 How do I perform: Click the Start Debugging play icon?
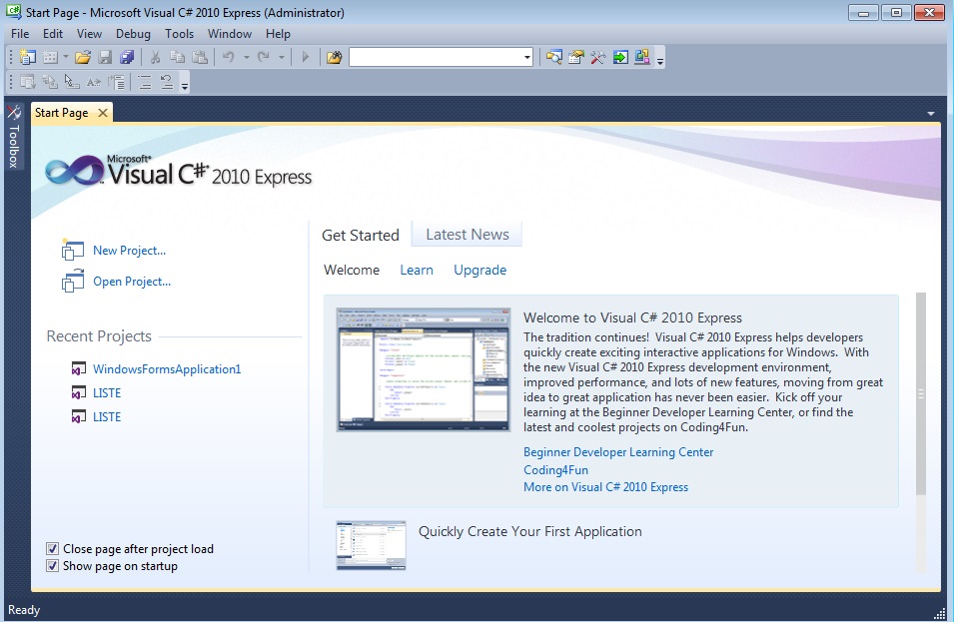pos(306,57)
